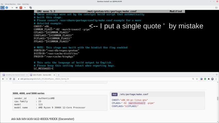219x123 pixels.
Task: Open the manage VM snapshots icon
Action: pos(30,8)
